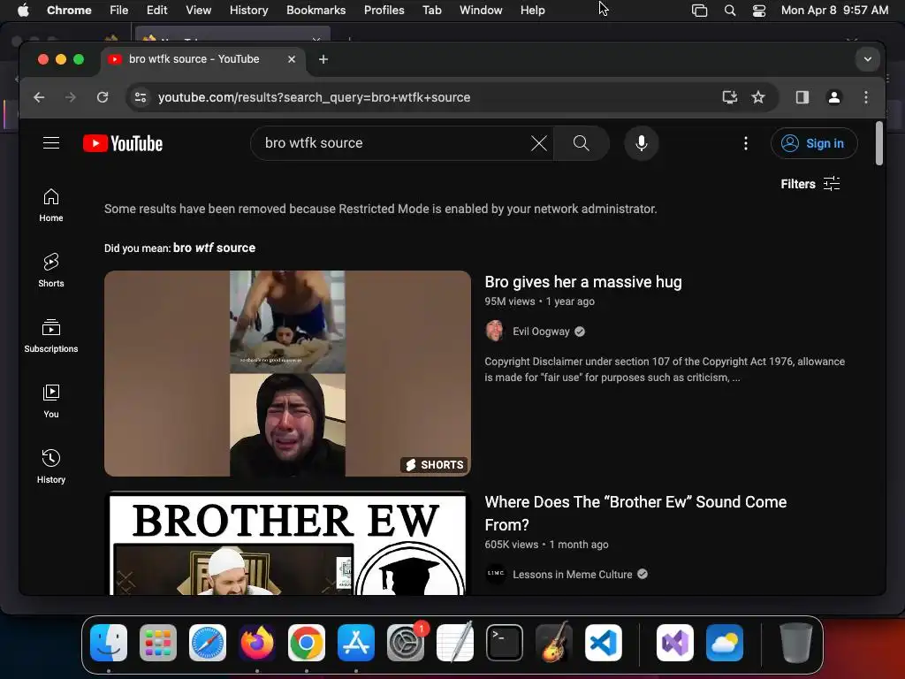Open History in sidebar

[x=50, y=467]
